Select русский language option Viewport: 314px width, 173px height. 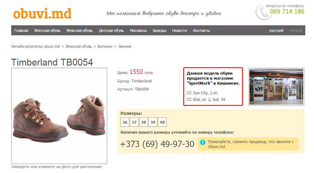coord(276,31)
